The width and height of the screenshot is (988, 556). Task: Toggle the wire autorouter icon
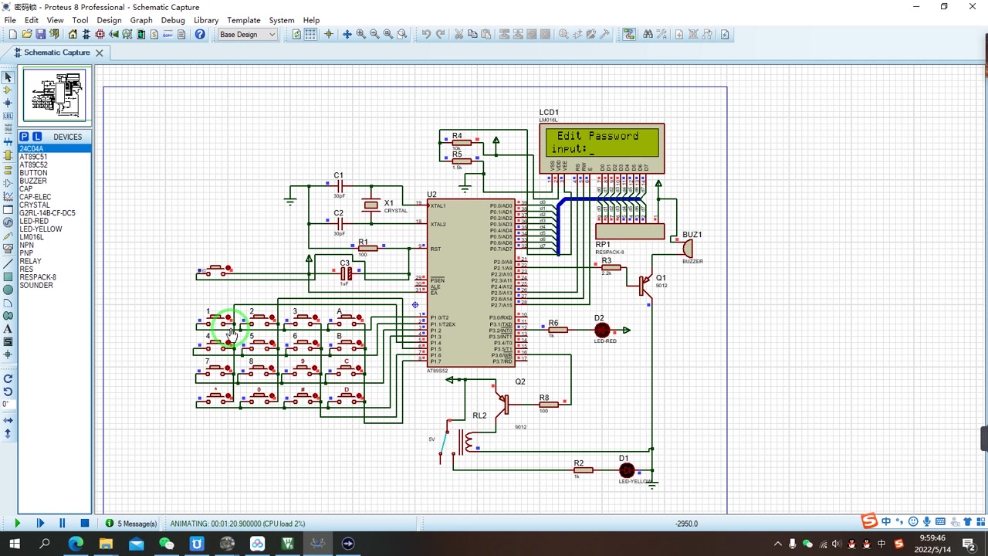629,34
